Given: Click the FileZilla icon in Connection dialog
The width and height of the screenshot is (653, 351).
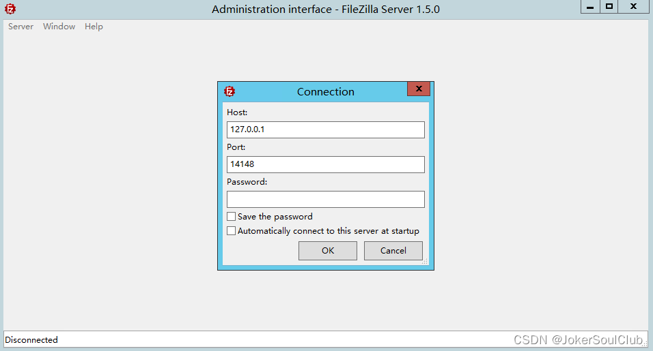Looking at the screenshot, I should point(230,91).
